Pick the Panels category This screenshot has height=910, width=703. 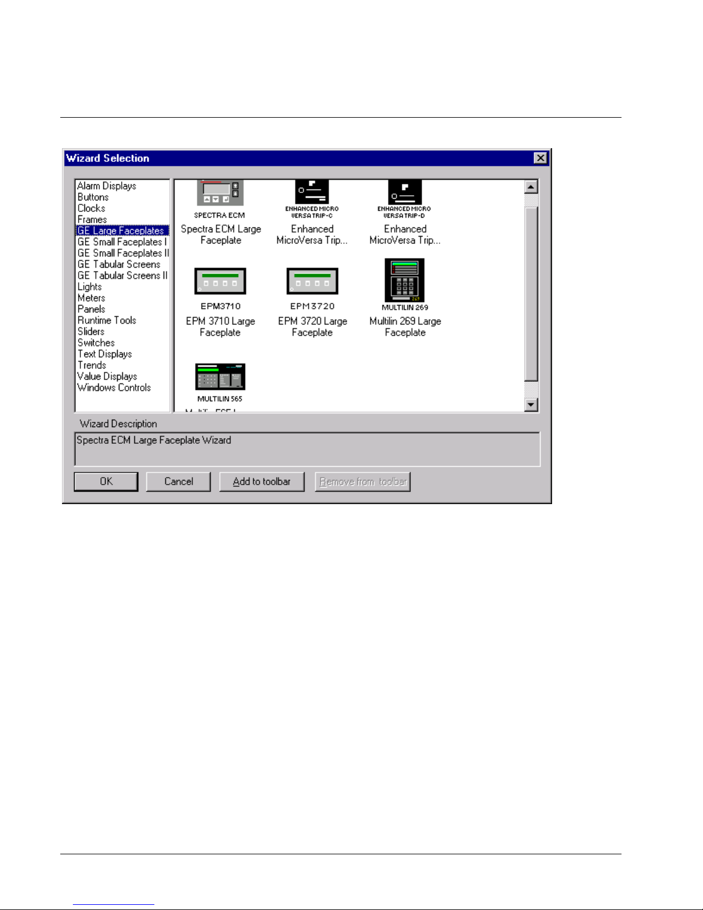(x=91, y=309)
